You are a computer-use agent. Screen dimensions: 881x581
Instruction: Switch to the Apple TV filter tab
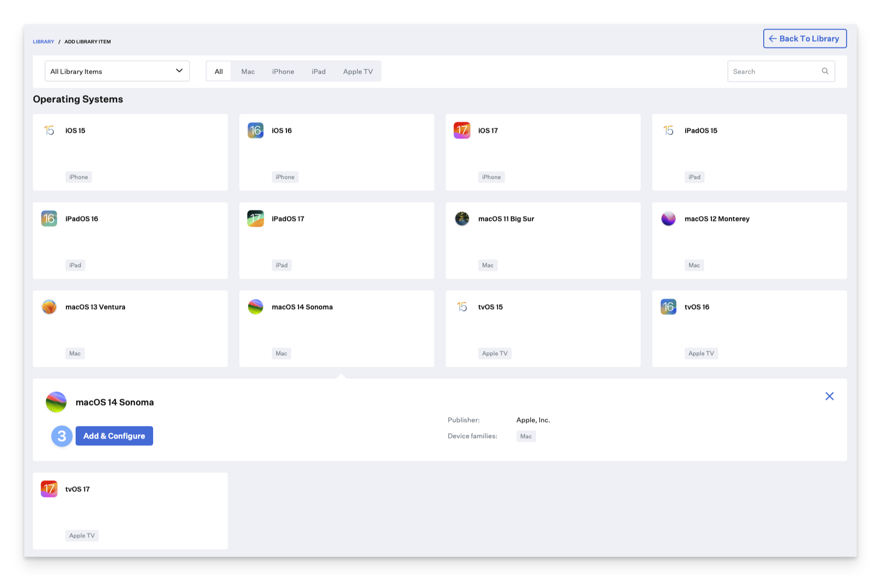coord(358,71)
